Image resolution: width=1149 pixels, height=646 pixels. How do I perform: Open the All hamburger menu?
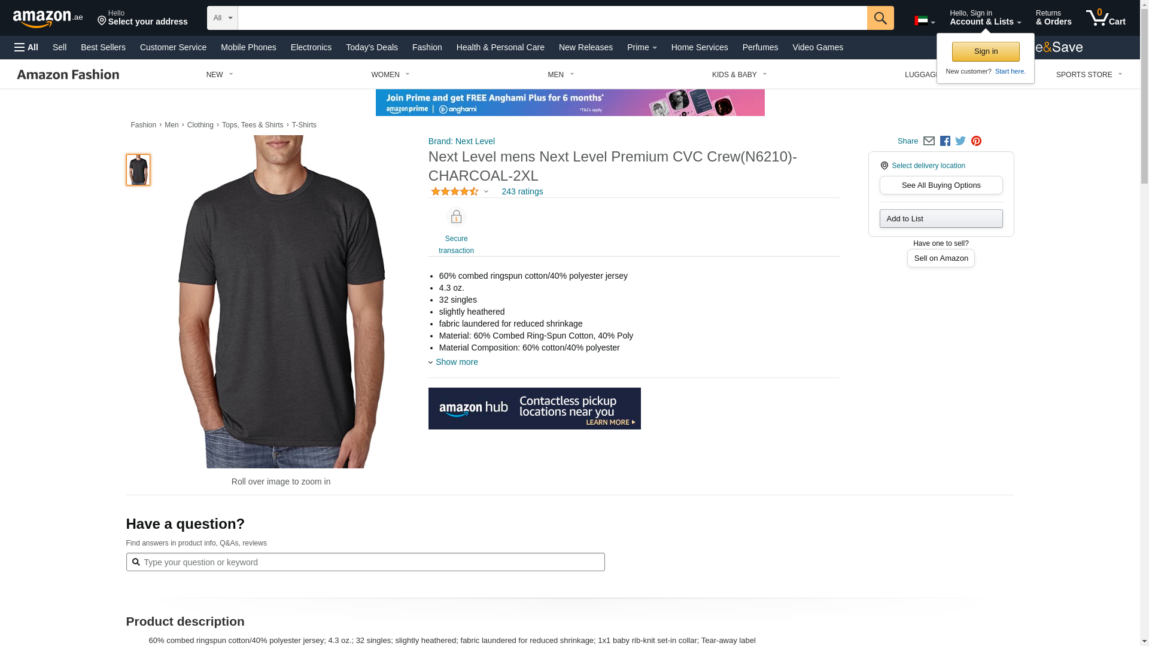point(26,47)
